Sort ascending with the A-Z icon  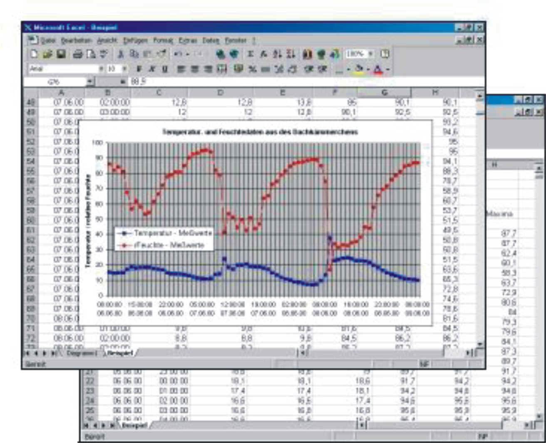point(278,54)
